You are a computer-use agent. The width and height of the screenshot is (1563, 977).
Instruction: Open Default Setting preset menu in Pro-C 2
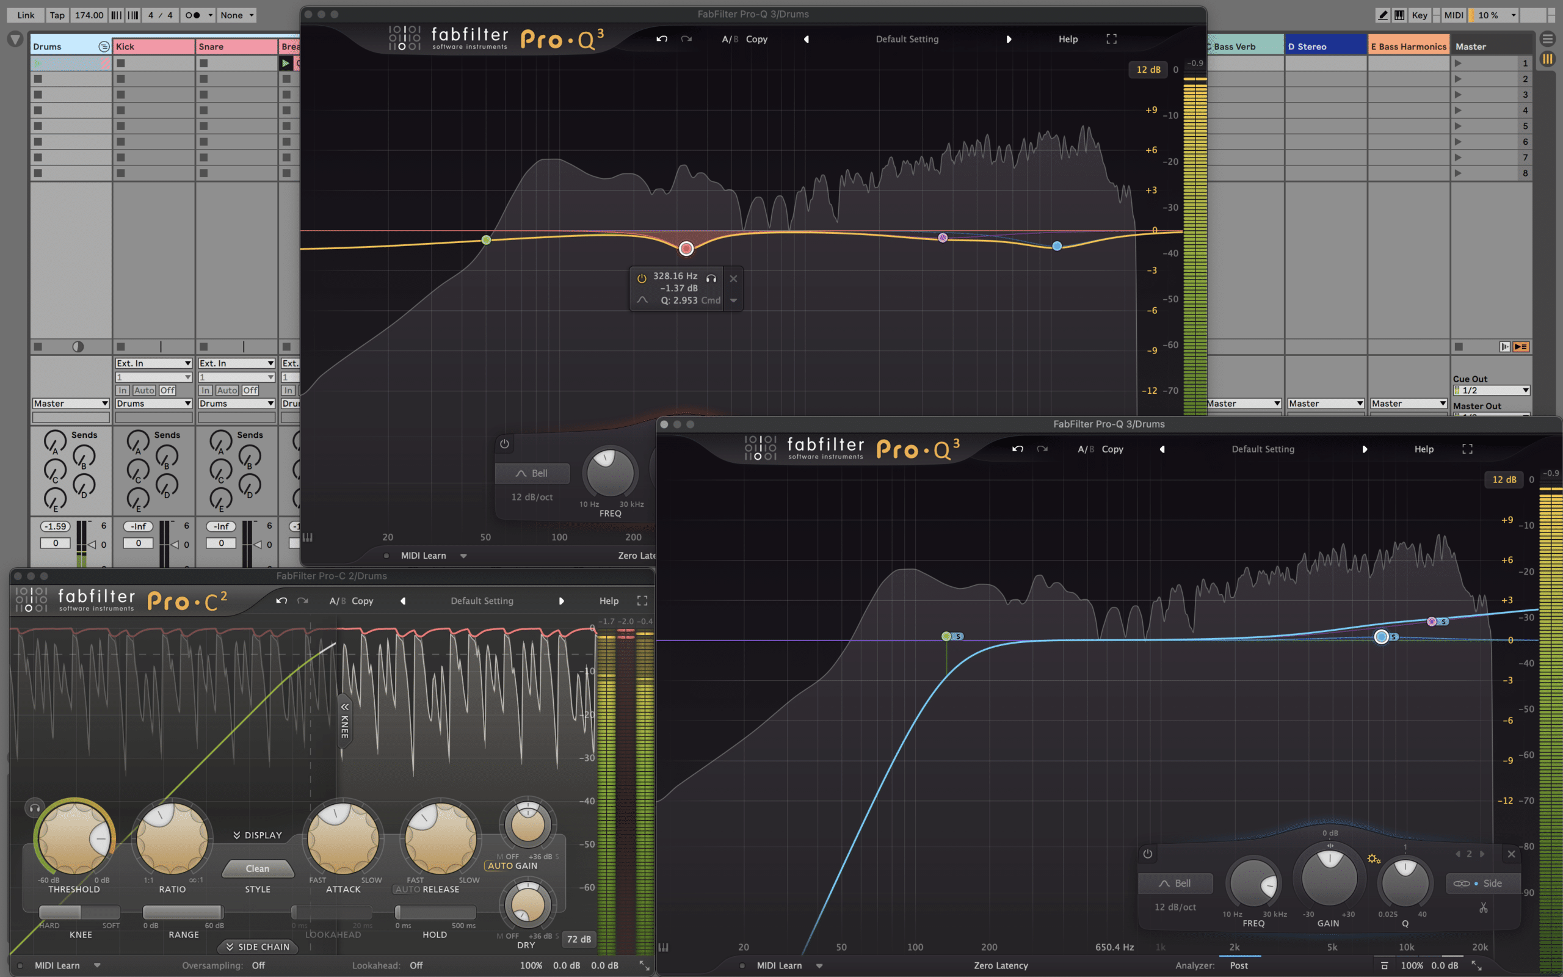[482, 600]
